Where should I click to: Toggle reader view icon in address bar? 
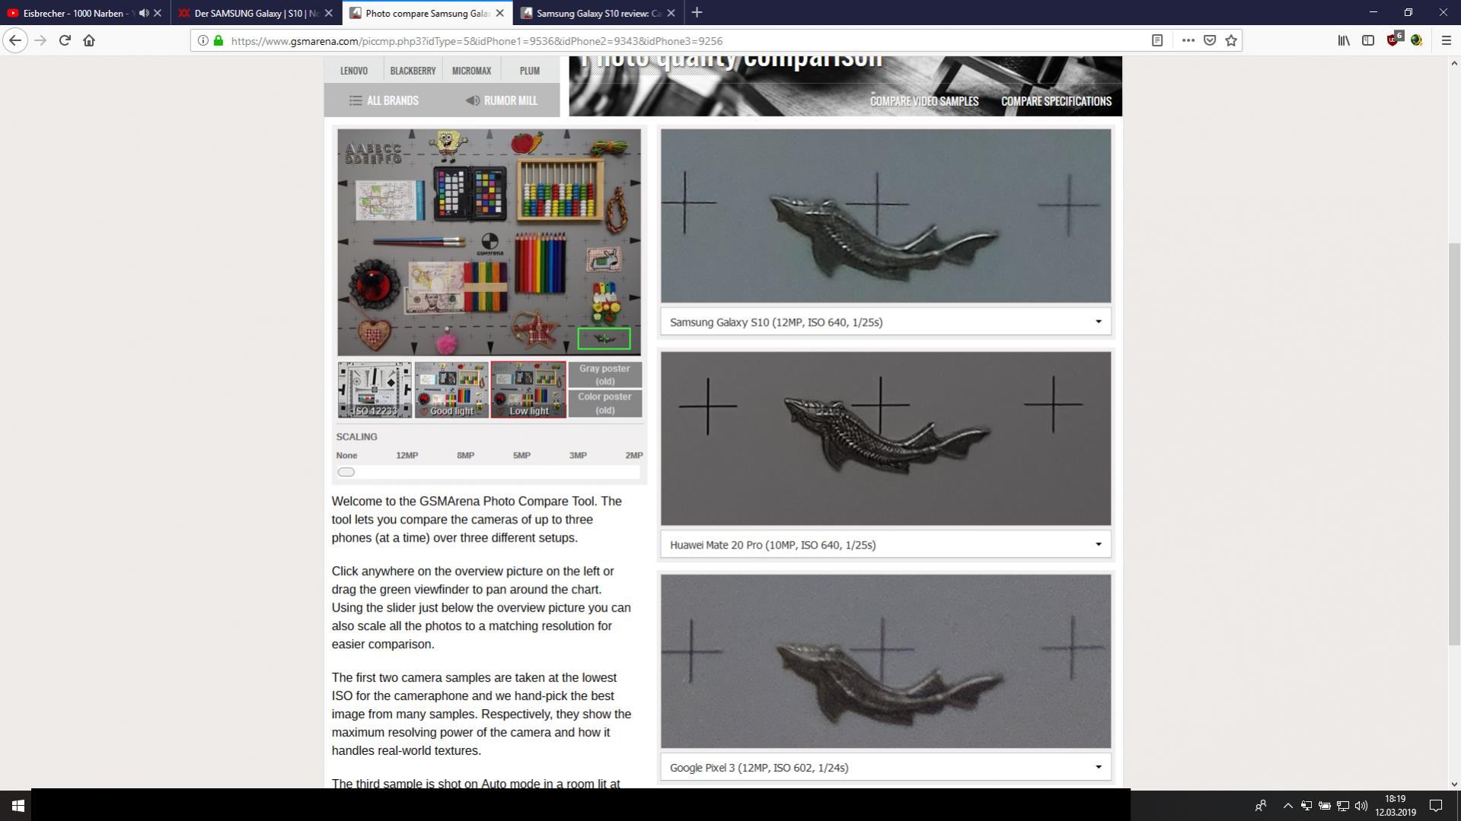(x=1156, y=40)
